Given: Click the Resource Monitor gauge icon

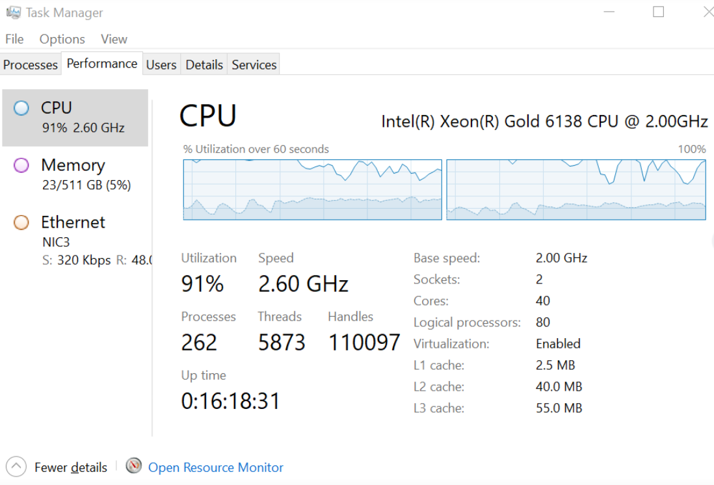Looking at the screenshot, I should coord(134,466).
